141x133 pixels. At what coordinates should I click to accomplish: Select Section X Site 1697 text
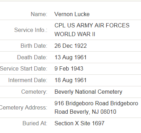tap(79, 123)
